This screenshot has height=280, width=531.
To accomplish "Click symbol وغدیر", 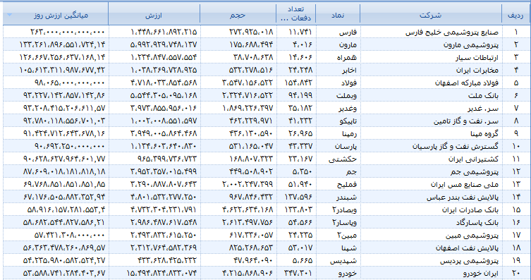I will [348, 109].
